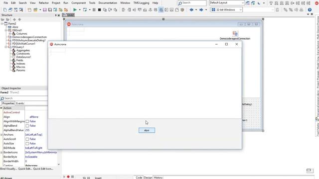The width and height of the screenshot is (319, 179).
Task: Toggle the AlphaBlend checkbox
Action: [x=27, y=126]
